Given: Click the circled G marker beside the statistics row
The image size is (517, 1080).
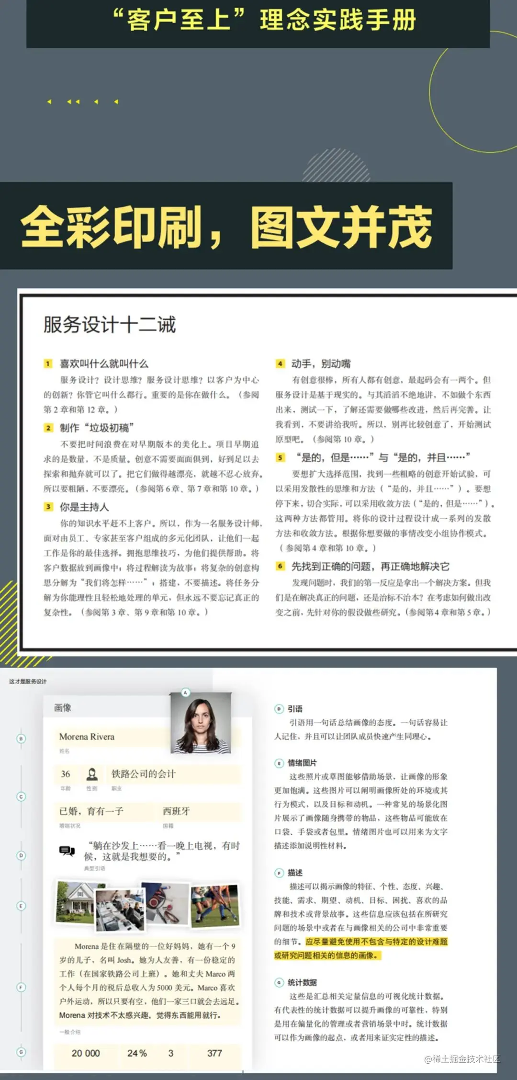Looking at the screenshot, I should pyautogui.click(x=21, y=1052).
